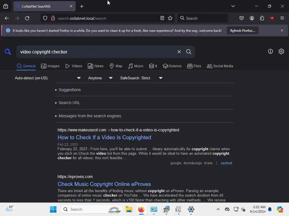This screenshot has width=289, height=216.
Task: Open File Explorer from the taskbar
Action: pos(129,209)
